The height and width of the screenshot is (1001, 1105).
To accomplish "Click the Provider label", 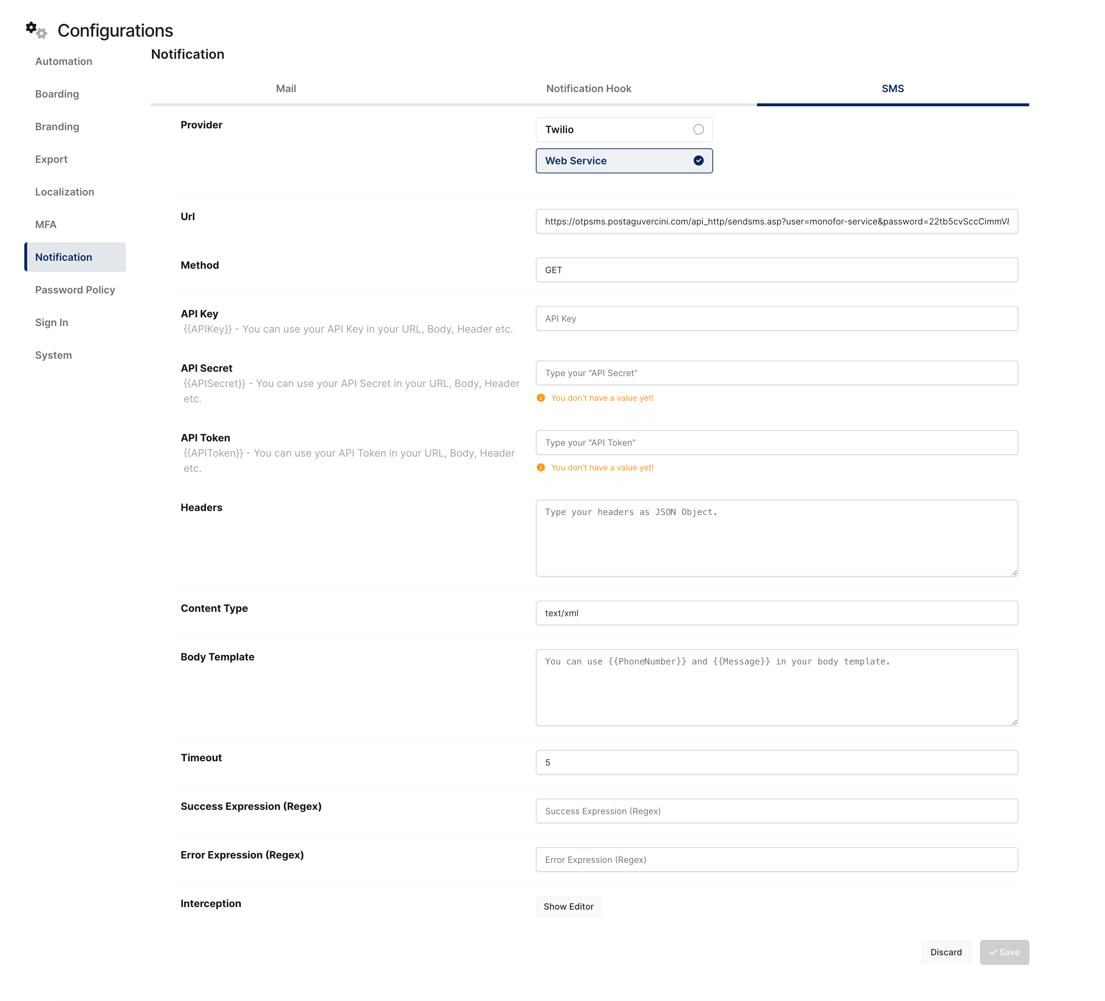I will [x=201, y=125].
